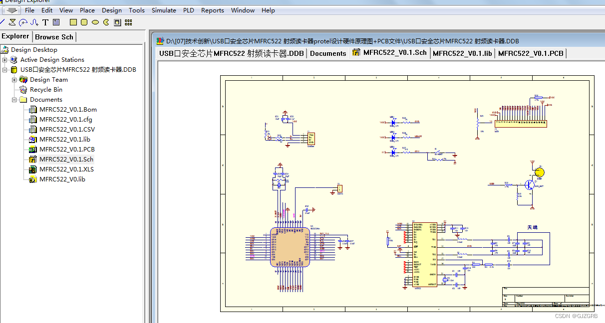Image resolution: width=605 pixels, height=323 pixels.
Task: Select the Bezier curve tool
Action: [x=34, y=22]
